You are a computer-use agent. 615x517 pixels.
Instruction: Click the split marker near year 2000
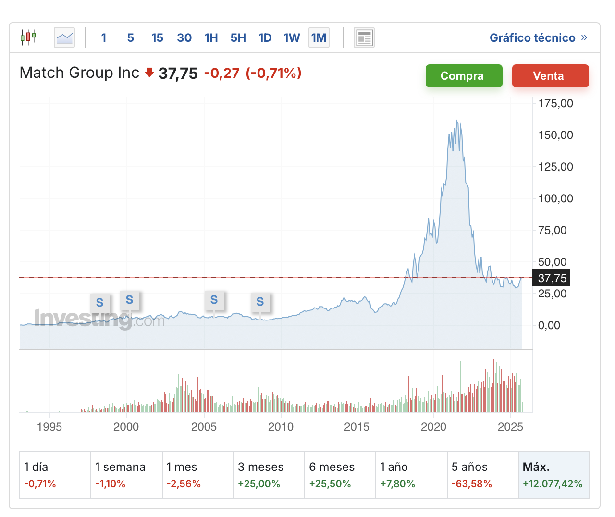[x=129, y=300]
